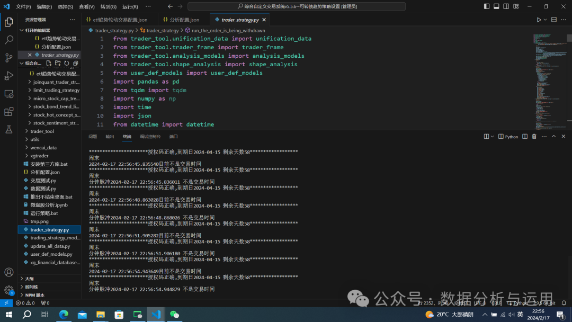Close the terminal panel
This screenshot has width=572, height=322.
point(563,137)
